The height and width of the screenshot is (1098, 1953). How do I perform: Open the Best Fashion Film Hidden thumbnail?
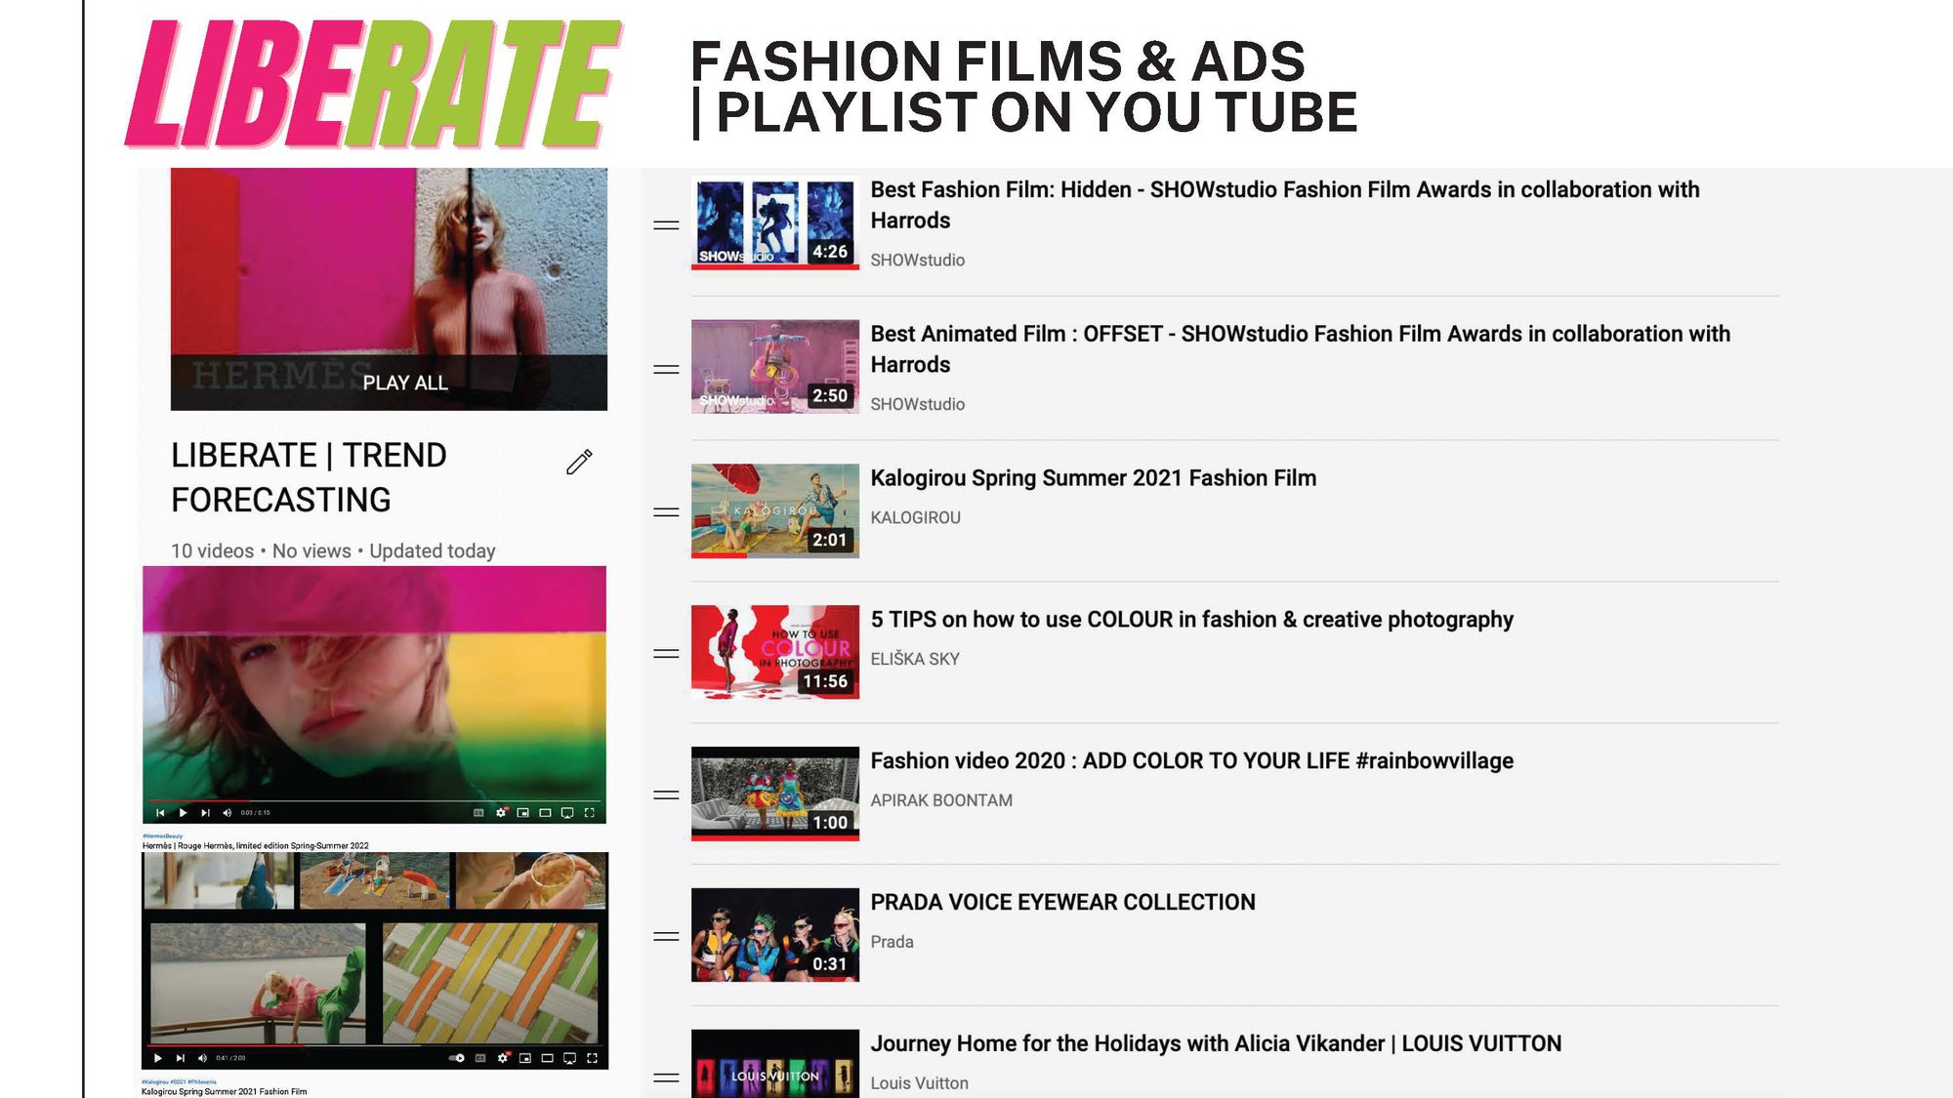pyautogui.click(x=775, y=224)
